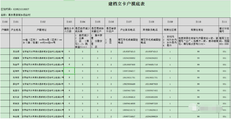Click phone number 15101994810
The width and height of the screenshot is (231, 119).
(x=129, y=97)
